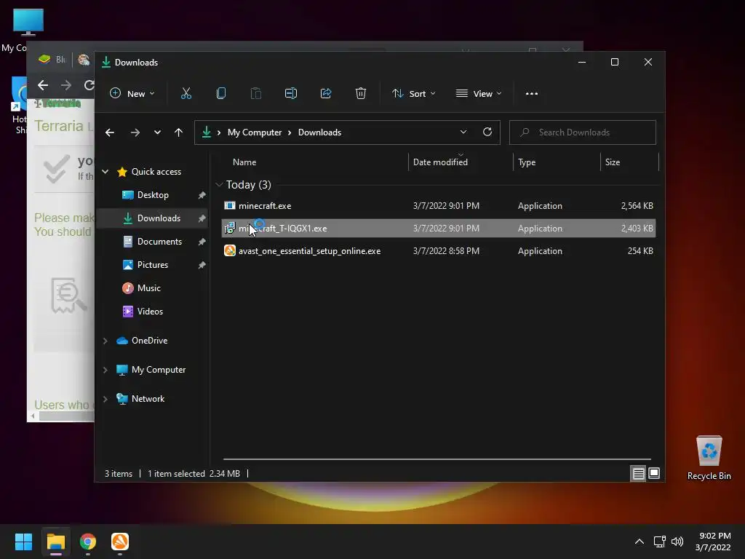The image size is (745, 559).
Task: Click the pin icon next to Pictures
Action: pyautogui.click(x=202, y=265)
